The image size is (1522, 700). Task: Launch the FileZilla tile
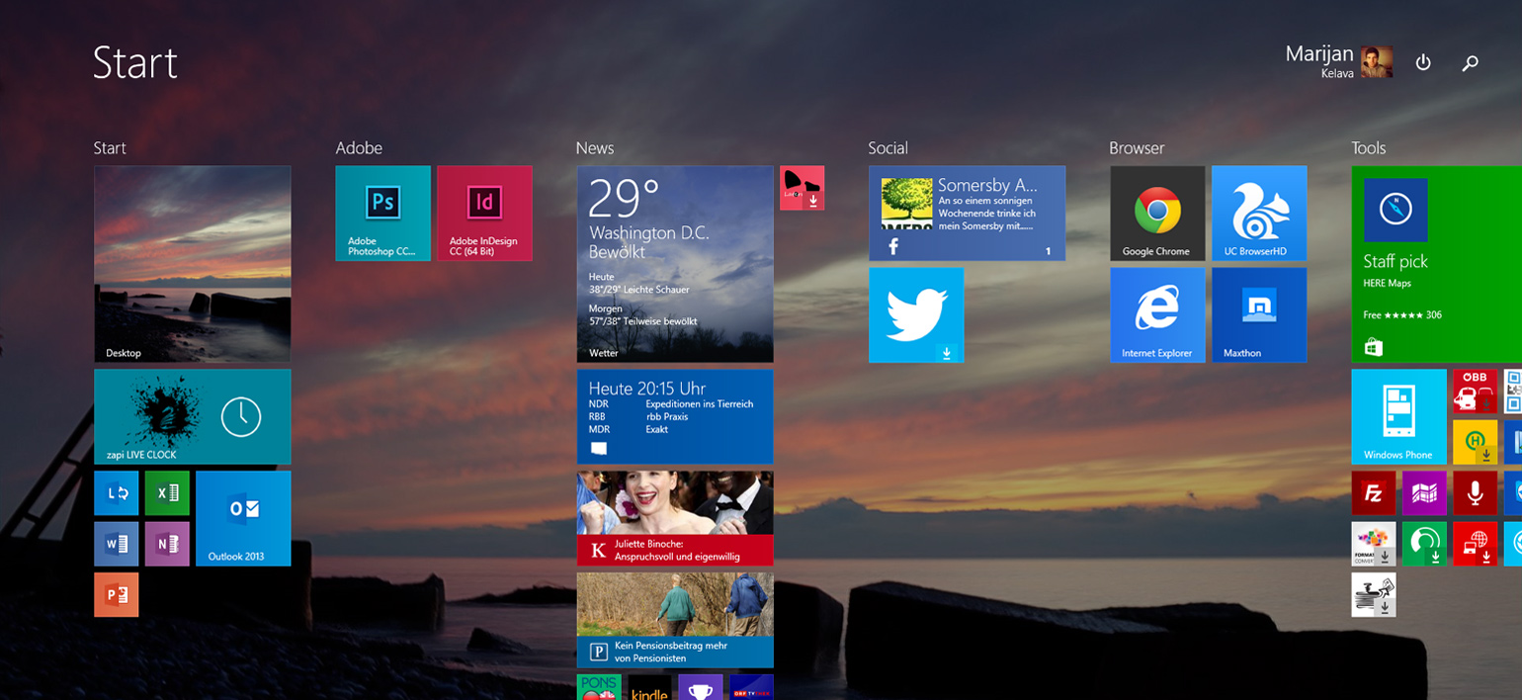1374,493
